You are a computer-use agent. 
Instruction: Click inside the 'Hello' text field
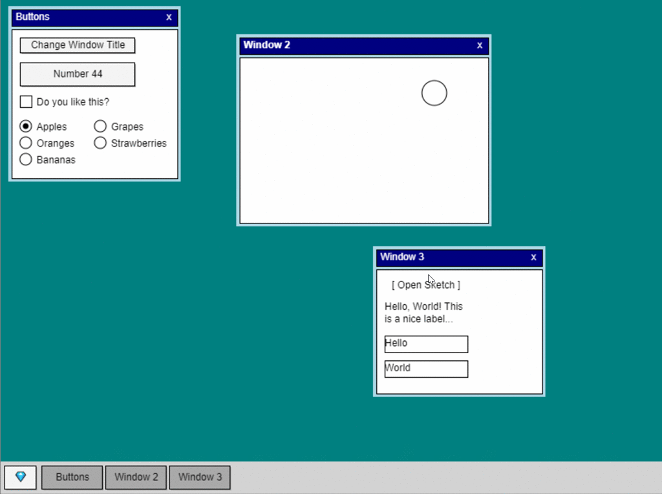(x=425, y=344)
